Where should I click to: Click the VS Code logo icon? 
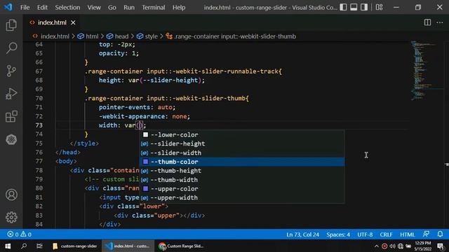pos(8,7)
